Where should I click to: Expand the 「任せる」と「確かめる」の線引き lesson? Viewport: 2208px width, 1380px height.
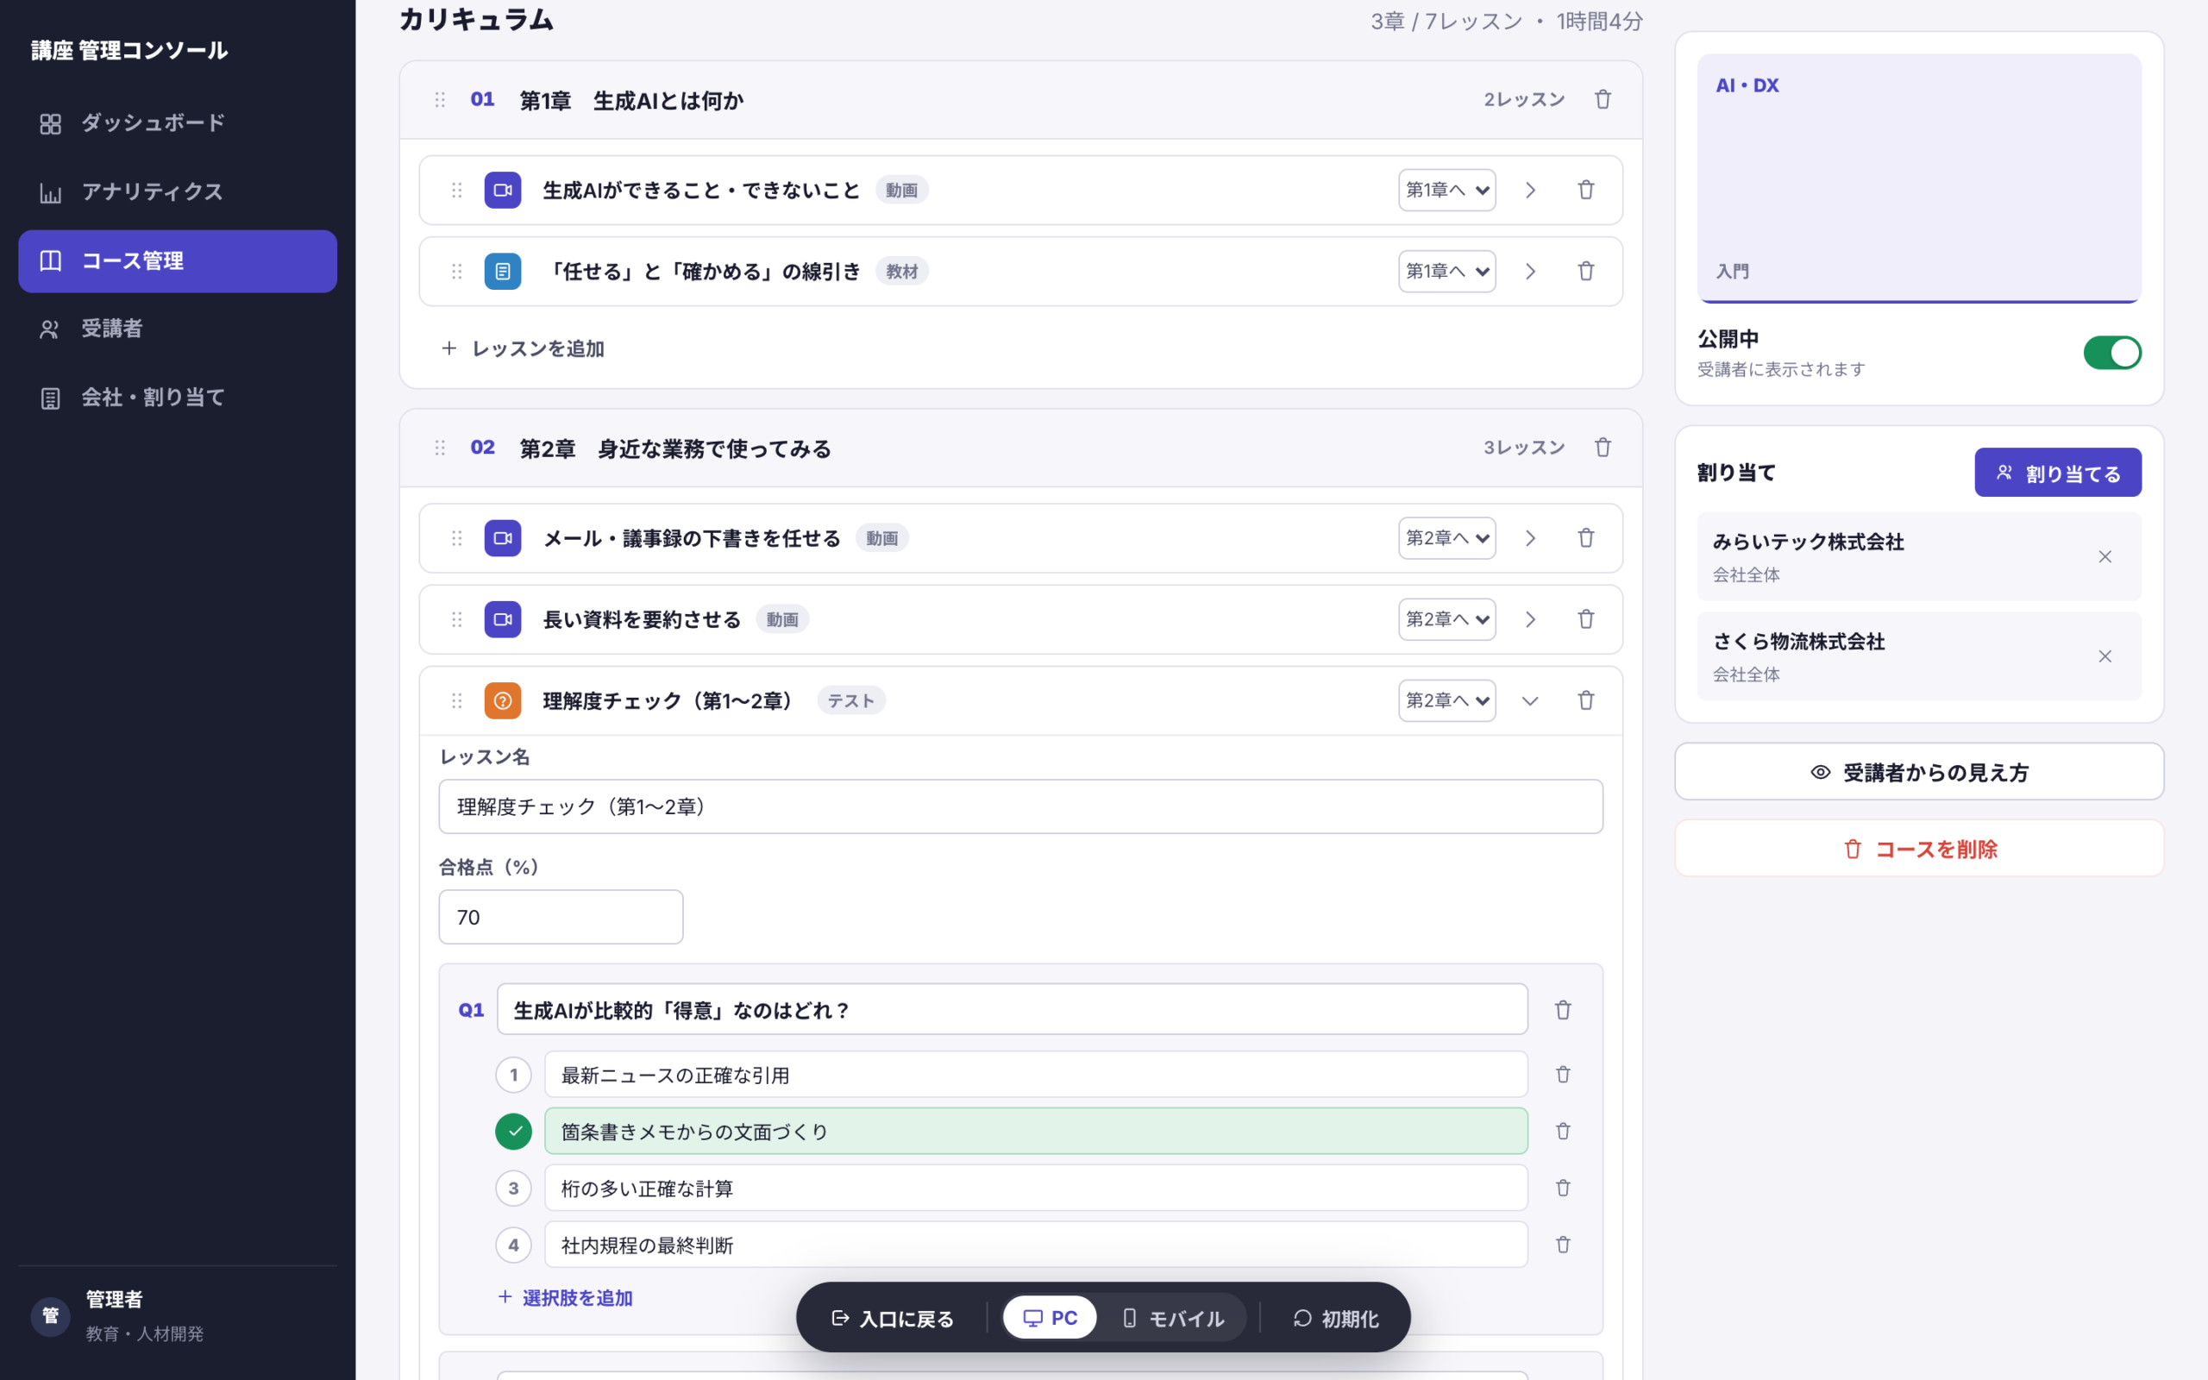coord(1530,271)
